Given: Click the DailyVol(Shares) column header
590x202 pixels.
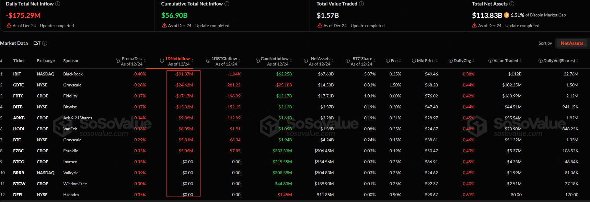Looking at the screenshot, I should point(559,61).
